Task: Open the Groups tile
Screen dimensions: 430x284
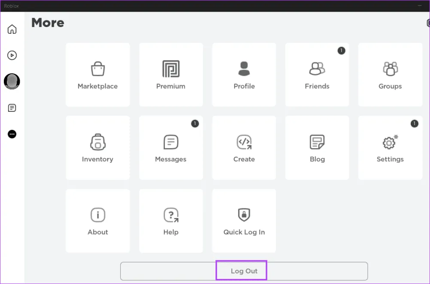Action: (x=390, y=75)
